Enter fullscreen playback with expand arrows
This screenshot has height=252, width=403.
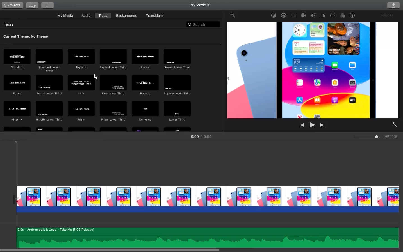coord(395,125)
